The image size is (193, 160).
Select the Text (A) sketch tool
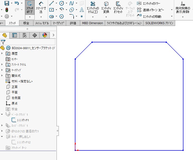coord(82,10)
